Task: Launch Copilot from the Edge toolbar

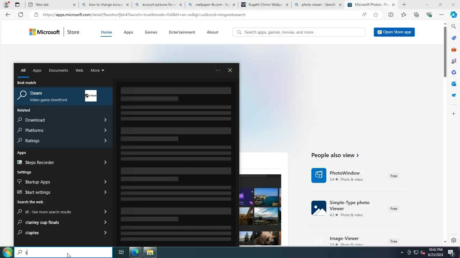Action: point(454,15)
